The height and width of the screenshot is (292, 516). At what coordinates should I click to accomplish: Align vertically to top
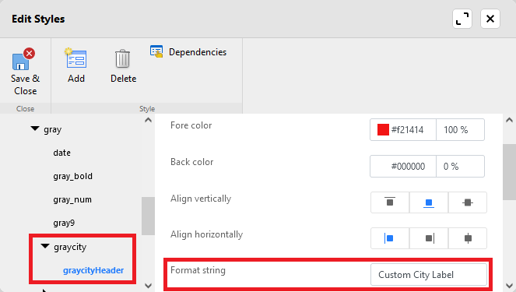coord(390,202)
